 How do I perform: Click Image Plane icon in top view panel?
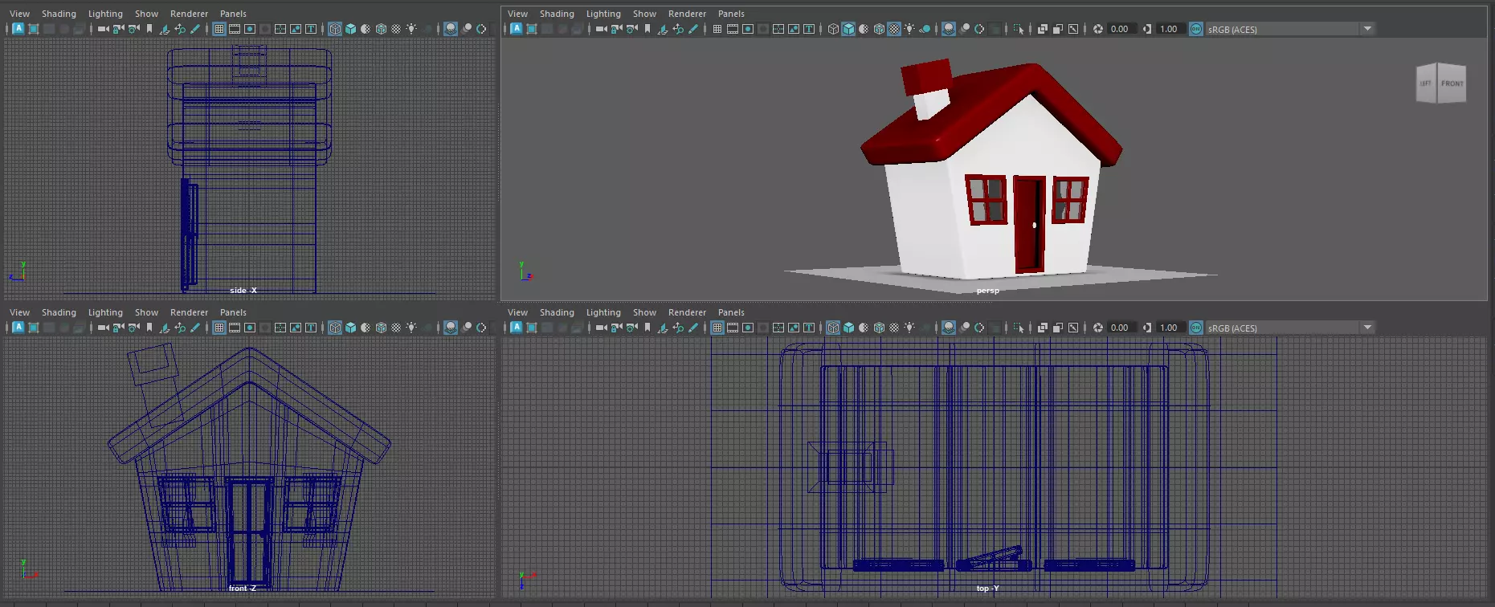click(663, 328)
